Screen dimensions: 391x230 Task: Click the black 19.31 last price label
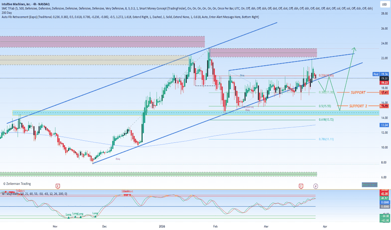384,78
